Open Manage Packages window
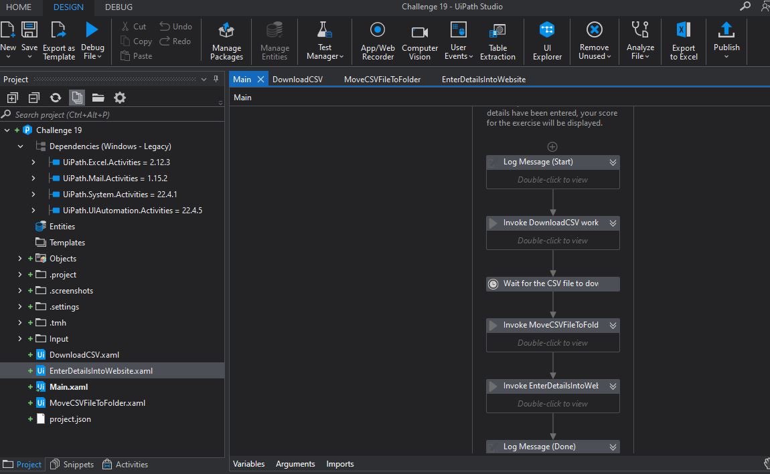The height and width of the screenshot is (474, 770). click(x=226, y=41)
